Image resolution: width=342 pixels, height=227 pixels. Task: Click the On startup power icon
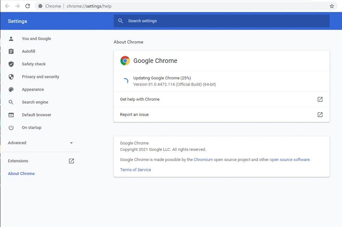pyautogui.click(x=11, y=128)
